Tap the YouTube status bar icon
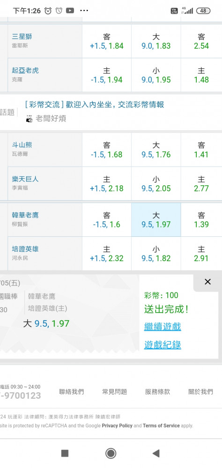 tap(70, 11)
